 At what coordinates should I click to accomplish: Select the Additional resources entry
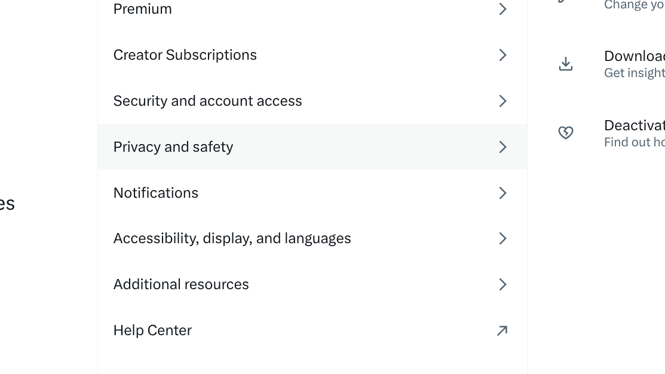(x=312, y=284)
